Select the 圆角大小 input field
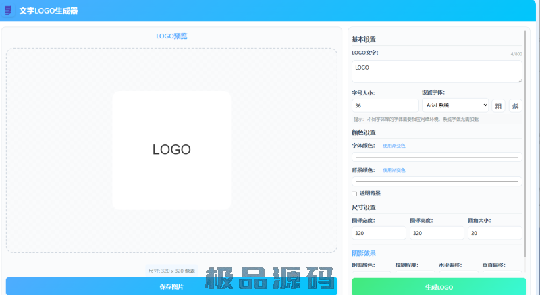The height and width of the screenshot is (295, 540). click(x=494, y=233)
